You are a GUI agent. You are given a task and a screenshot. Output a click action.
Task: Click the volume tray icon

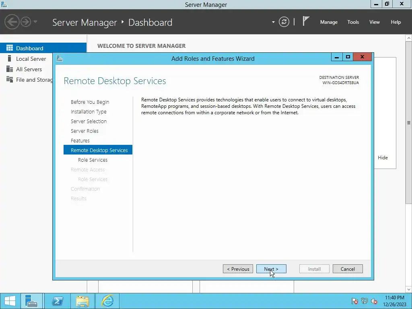pos(374,301)
